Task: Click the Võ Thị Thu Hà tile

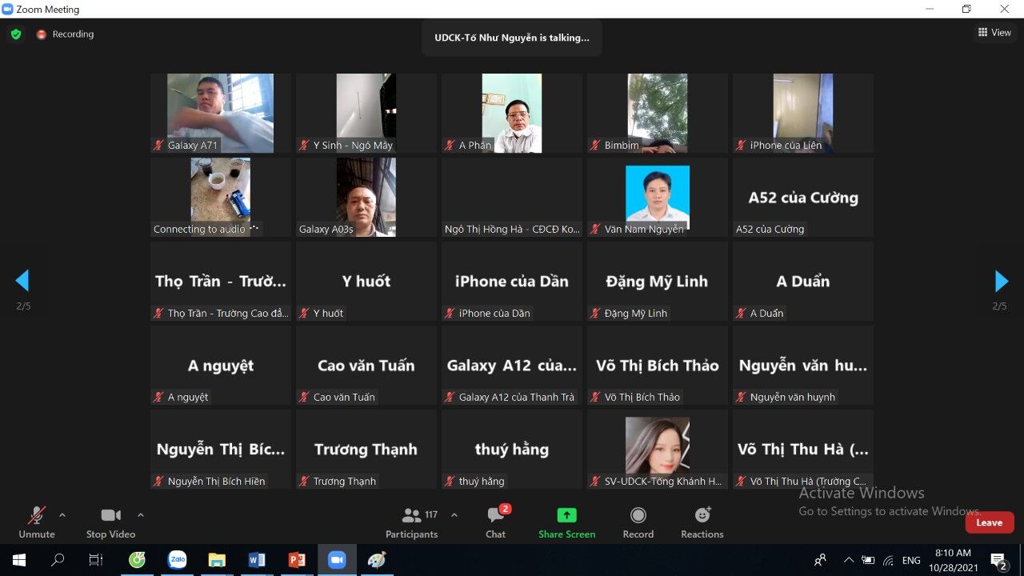Action: (803, 449)
